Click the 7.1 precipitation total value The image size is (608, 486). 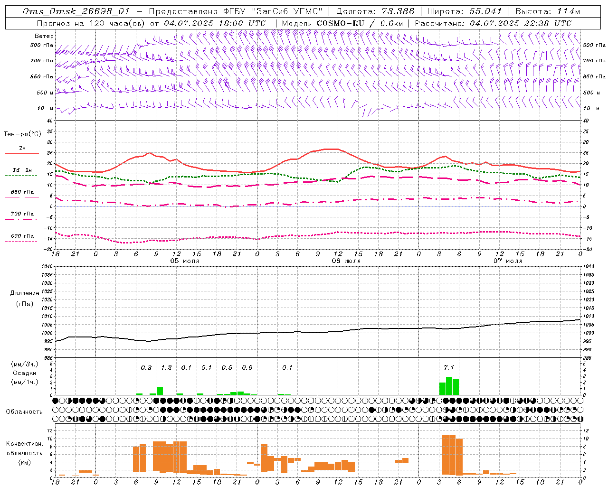449,367
